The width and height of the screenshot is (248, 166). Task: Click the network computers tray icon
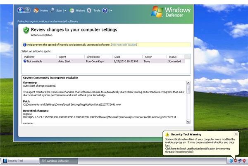coord(240,161)
